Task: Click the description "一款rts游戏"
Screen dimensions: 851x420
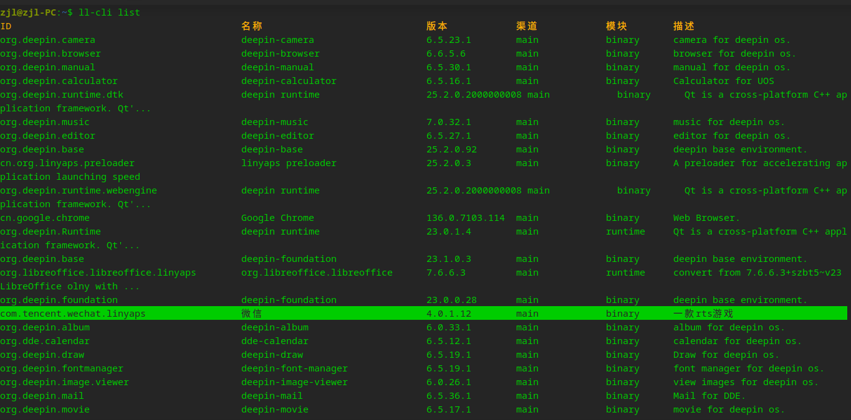Action: point(703,314)
